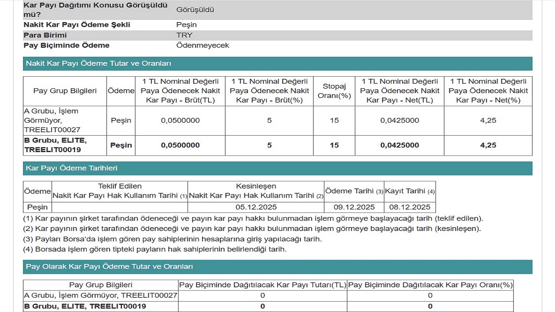Click the "Kar Payı Ödeme Tarihleri" section header
This screenshot has height=312, width=555.
72,168
